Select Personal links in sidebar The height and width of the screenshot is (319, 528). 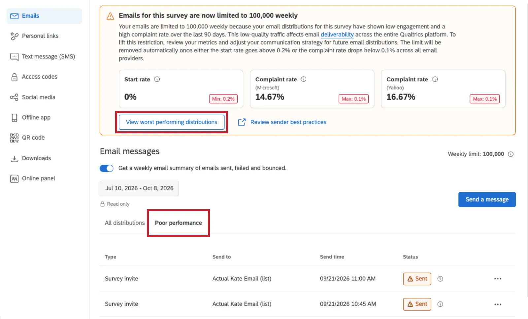pyautogui.click(x=40, y=36)
